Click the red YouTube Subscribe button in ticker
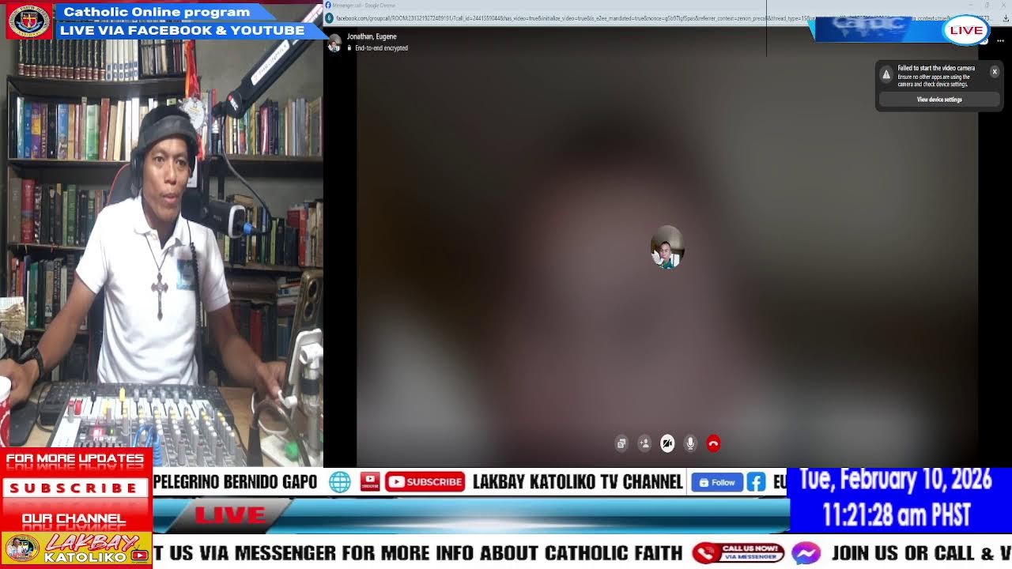 (425, 482)
